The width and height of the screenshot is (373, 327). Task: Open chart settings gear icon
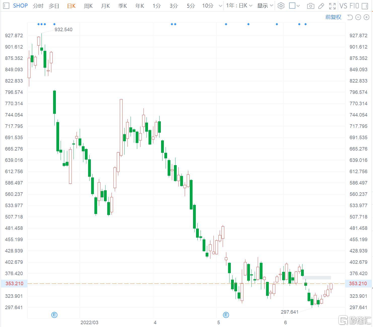[x=281, y=6]
